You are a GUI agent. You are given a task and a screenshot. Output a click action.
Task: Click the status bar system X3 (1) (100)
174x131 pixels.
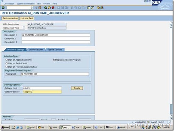pyautogui.click(x=140, y=122)
